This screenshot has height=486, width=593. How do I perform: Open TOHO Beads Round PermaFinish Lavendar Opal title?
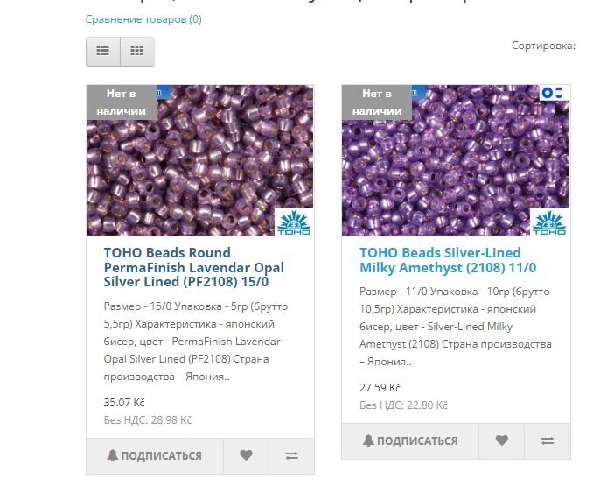click(193, 267)
